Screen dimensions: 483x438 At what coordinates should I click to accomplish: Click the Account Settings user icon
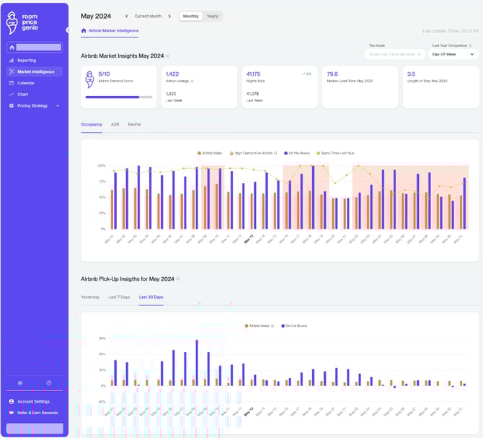(x=12, y=401)
